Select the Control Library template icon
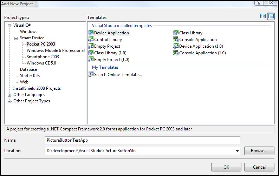 click(x=91, y=39)
